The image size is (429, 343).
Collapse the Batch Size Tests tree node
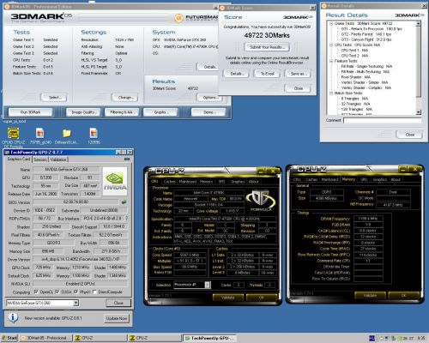(331, 93)
